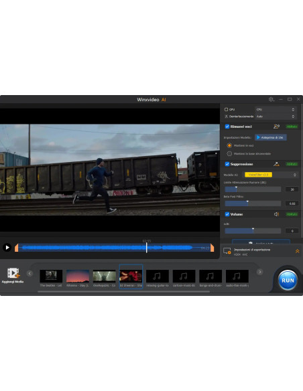
Task: Click the Rimuovi voci feature icon
Action: tap(276, 127)
